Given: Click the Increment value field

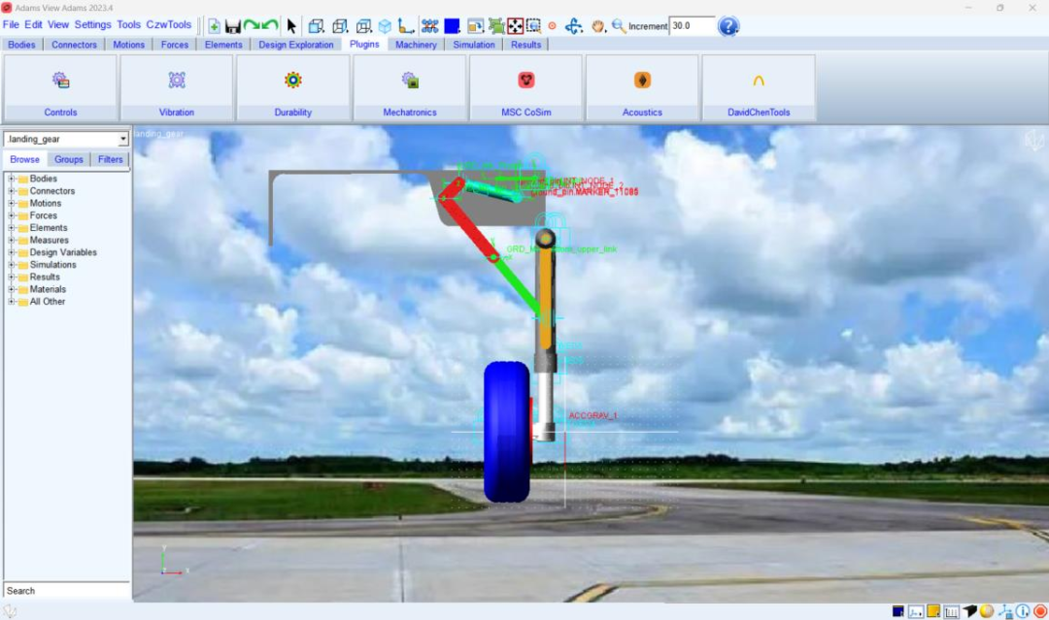Looking at the screenshot, I should pos(692,26).
